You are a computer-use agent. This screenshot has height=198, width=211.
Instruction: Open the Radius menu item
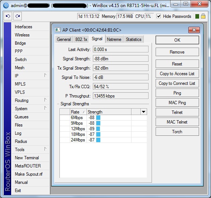pos(30,141)
